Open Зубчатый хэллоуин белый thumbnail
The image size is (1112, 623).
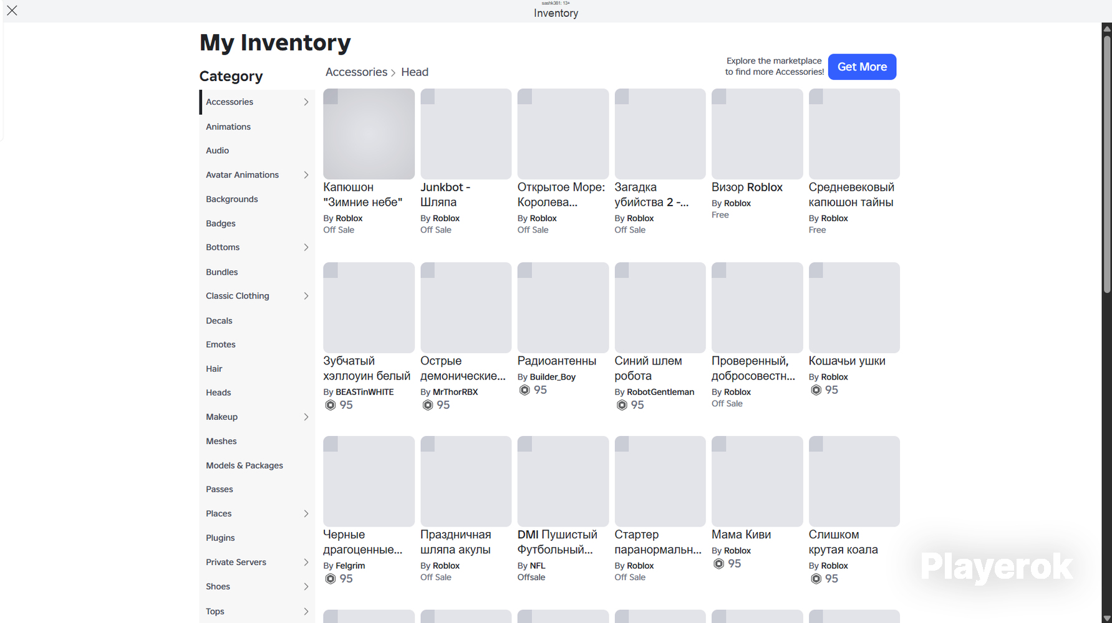[369, 308]
